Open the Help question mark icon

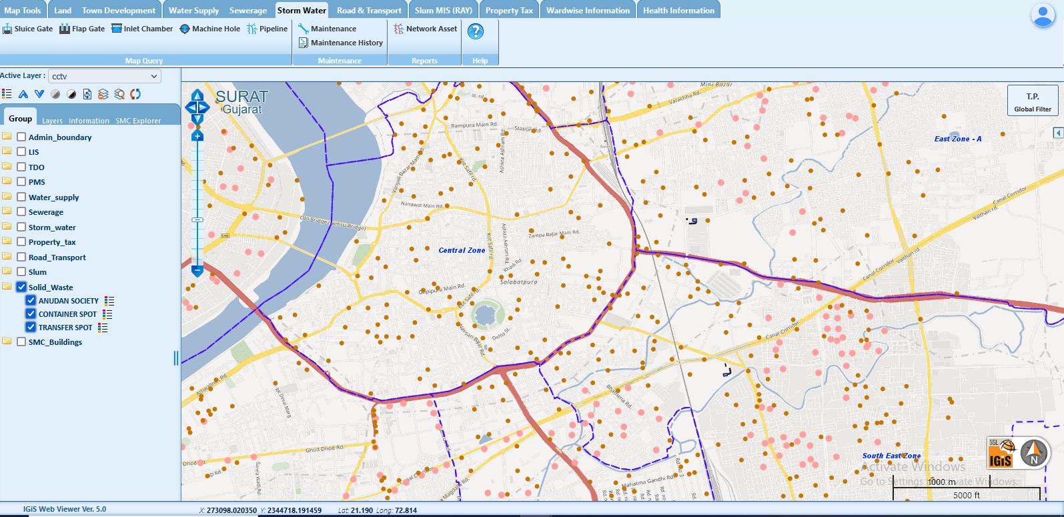pos(476,31)
